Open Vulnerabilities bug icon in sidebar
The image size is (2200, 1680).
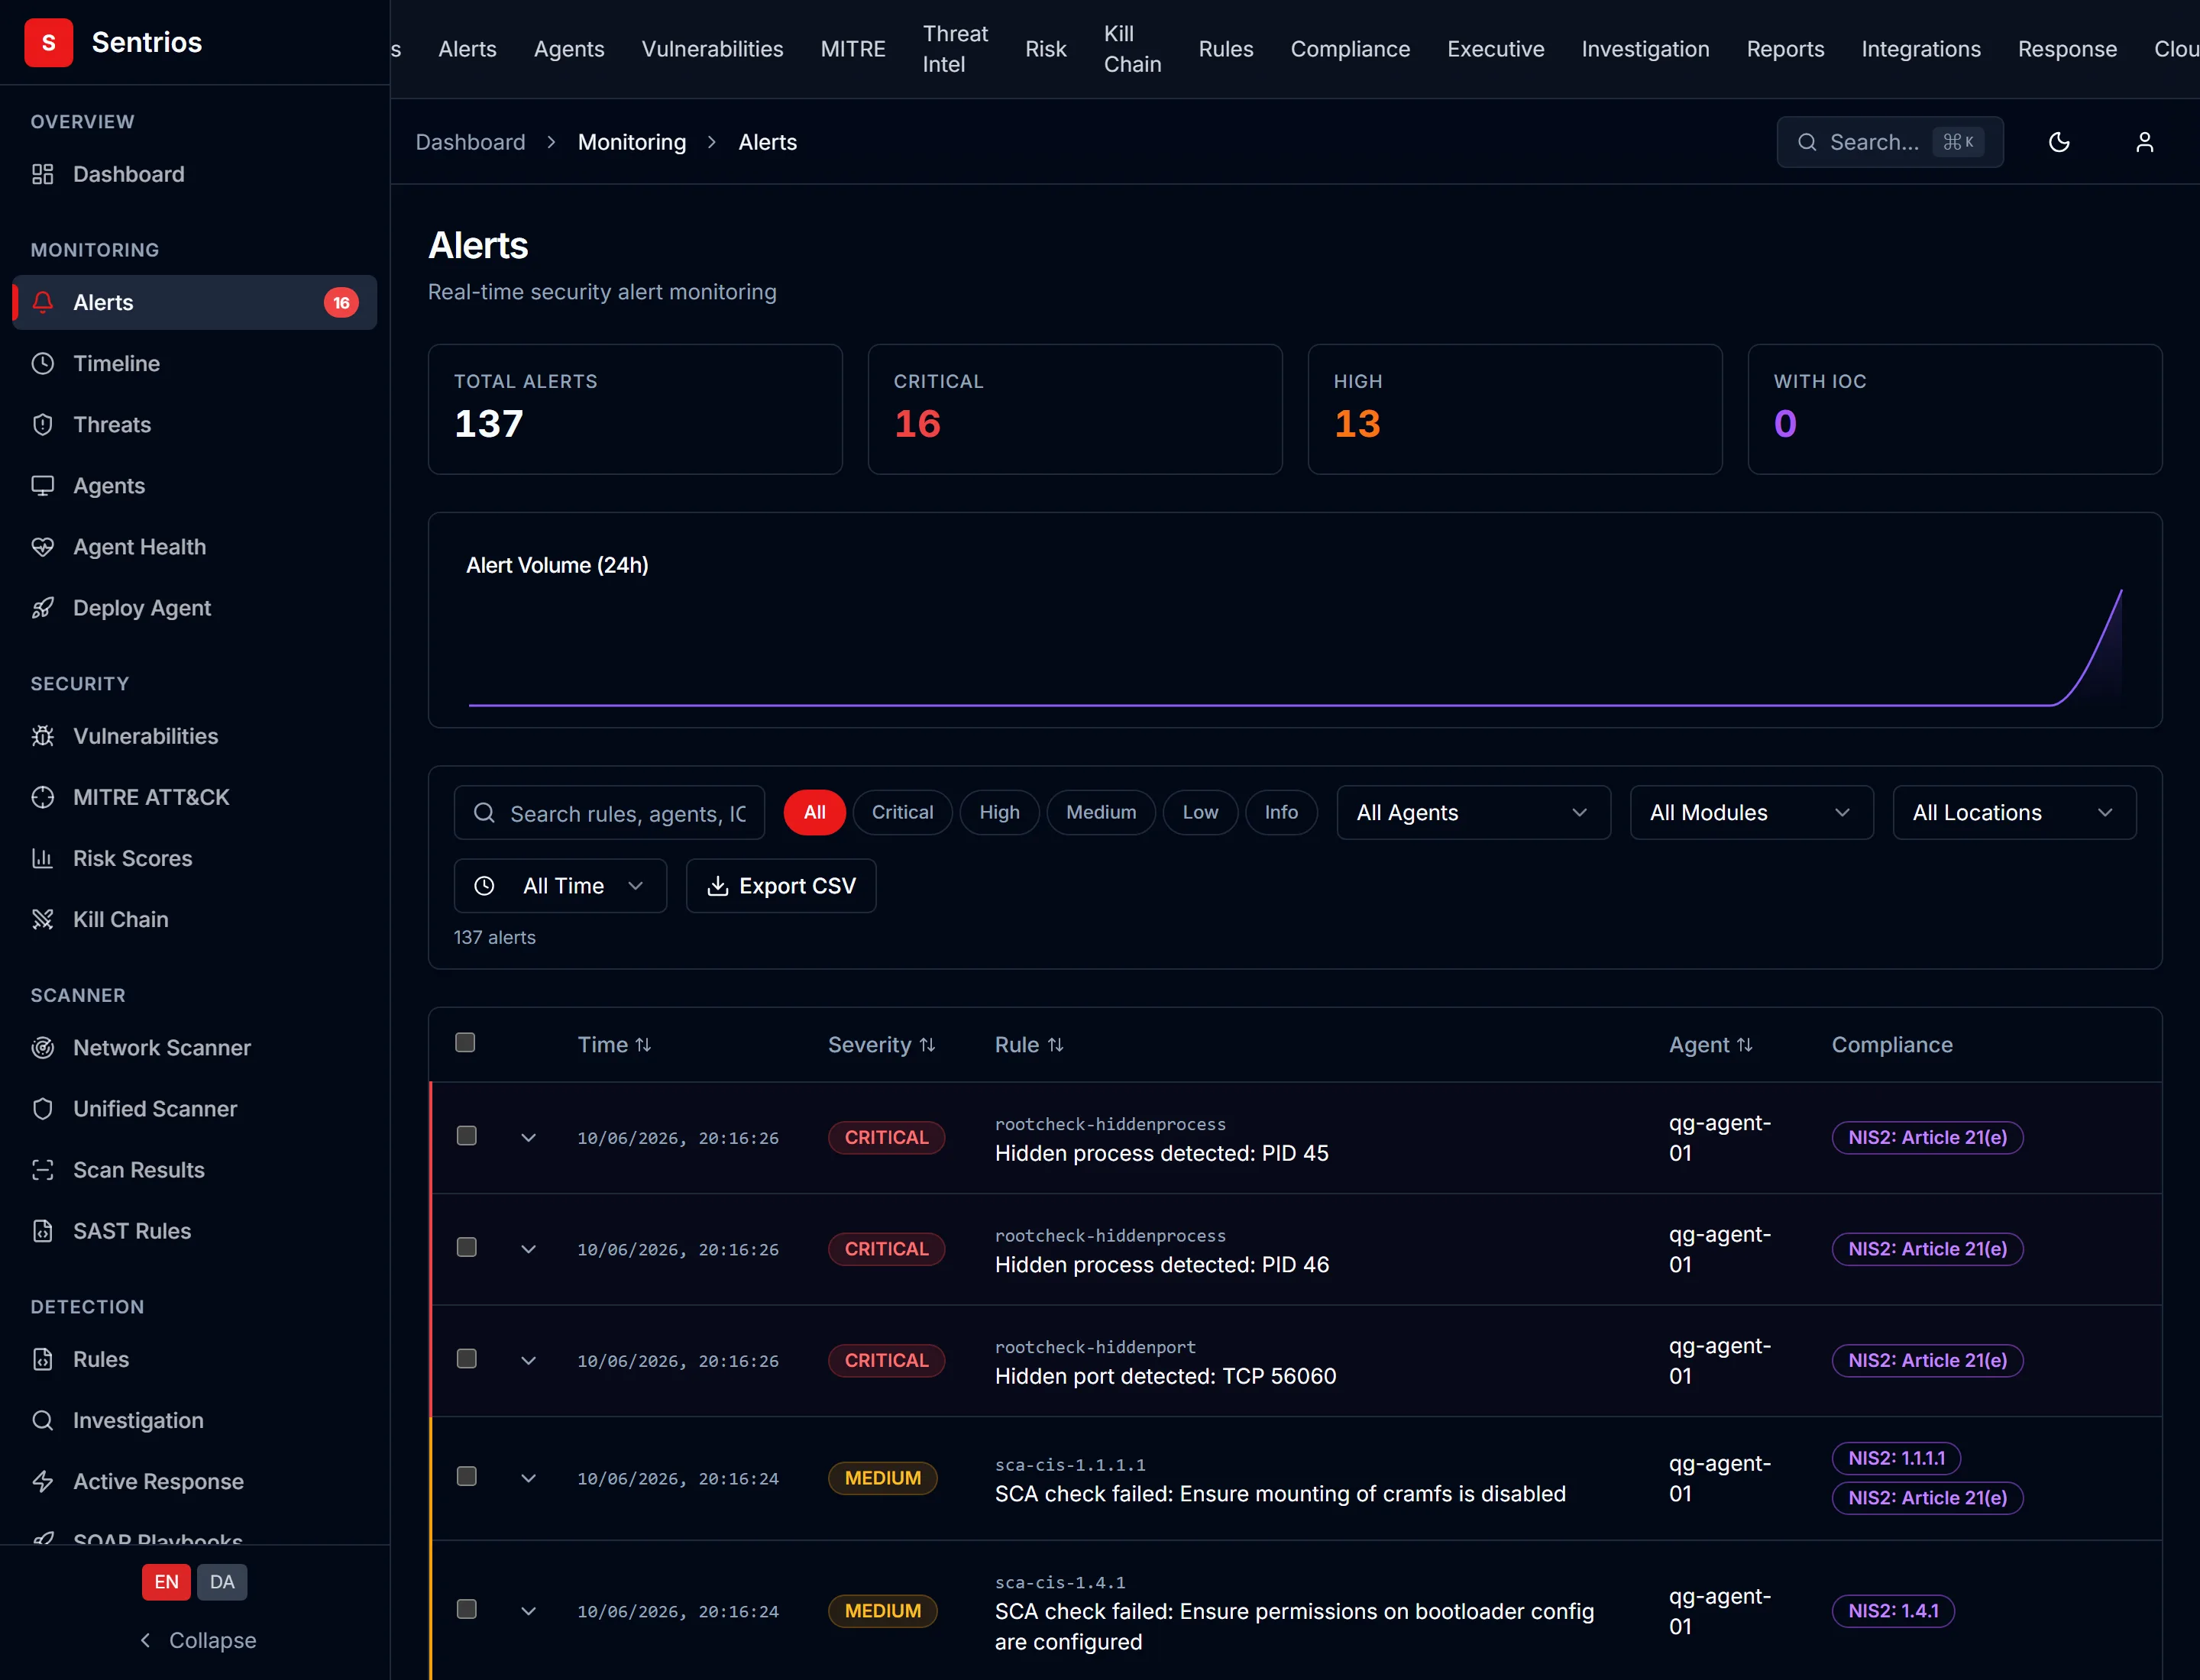click(x=42, y=736)
